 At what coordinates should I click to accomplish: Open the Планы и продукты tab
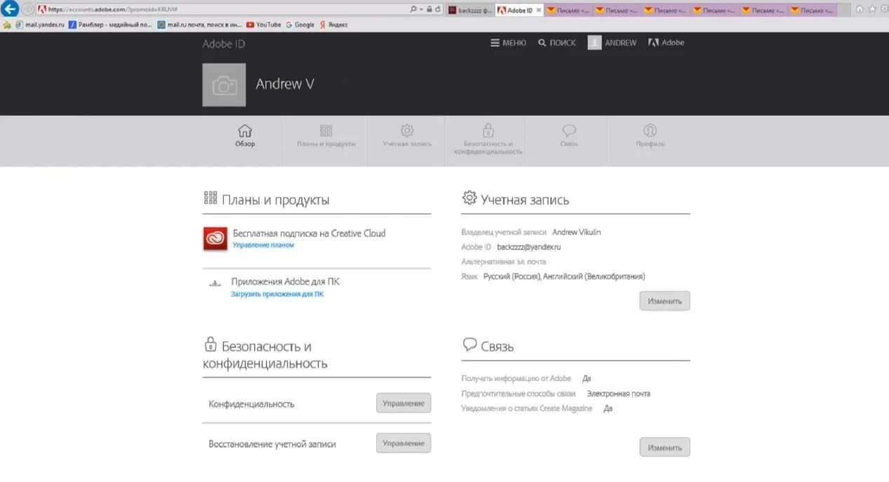coord(326,136)
